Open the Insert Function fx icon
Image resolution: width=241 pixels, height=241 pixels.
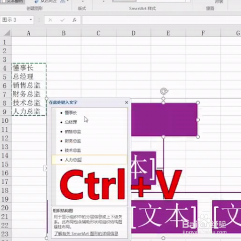point(74,20)
